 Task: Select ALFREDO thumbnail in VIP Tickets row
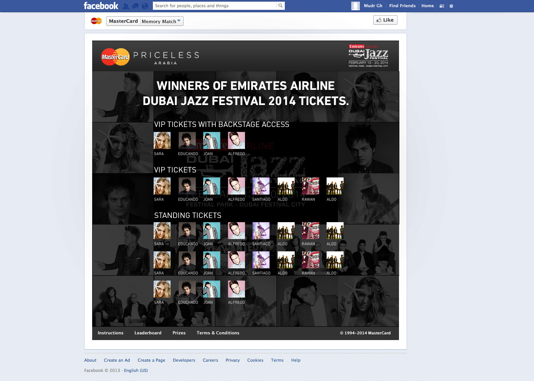click(236, 186)
